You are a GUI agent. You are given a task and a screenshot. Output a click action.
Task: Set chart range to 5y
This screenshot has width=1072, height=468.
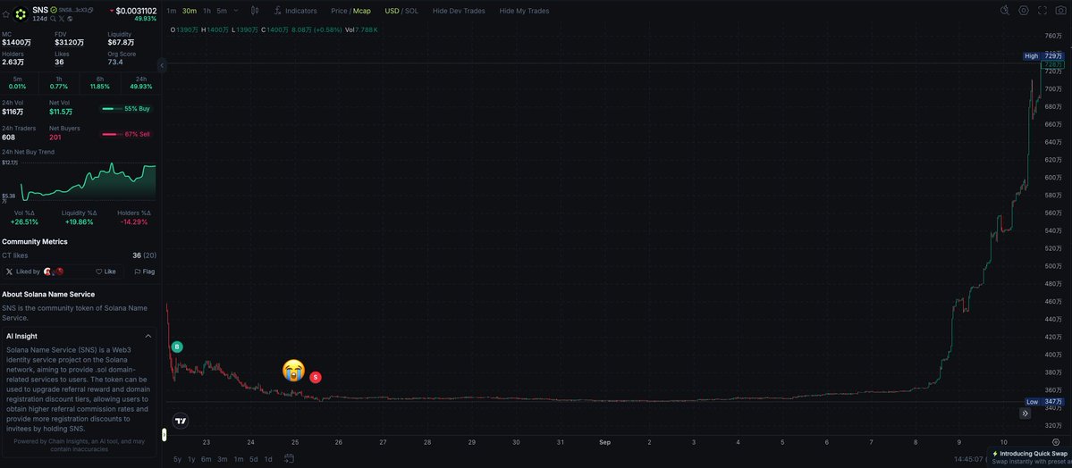[x=177, y=459]
